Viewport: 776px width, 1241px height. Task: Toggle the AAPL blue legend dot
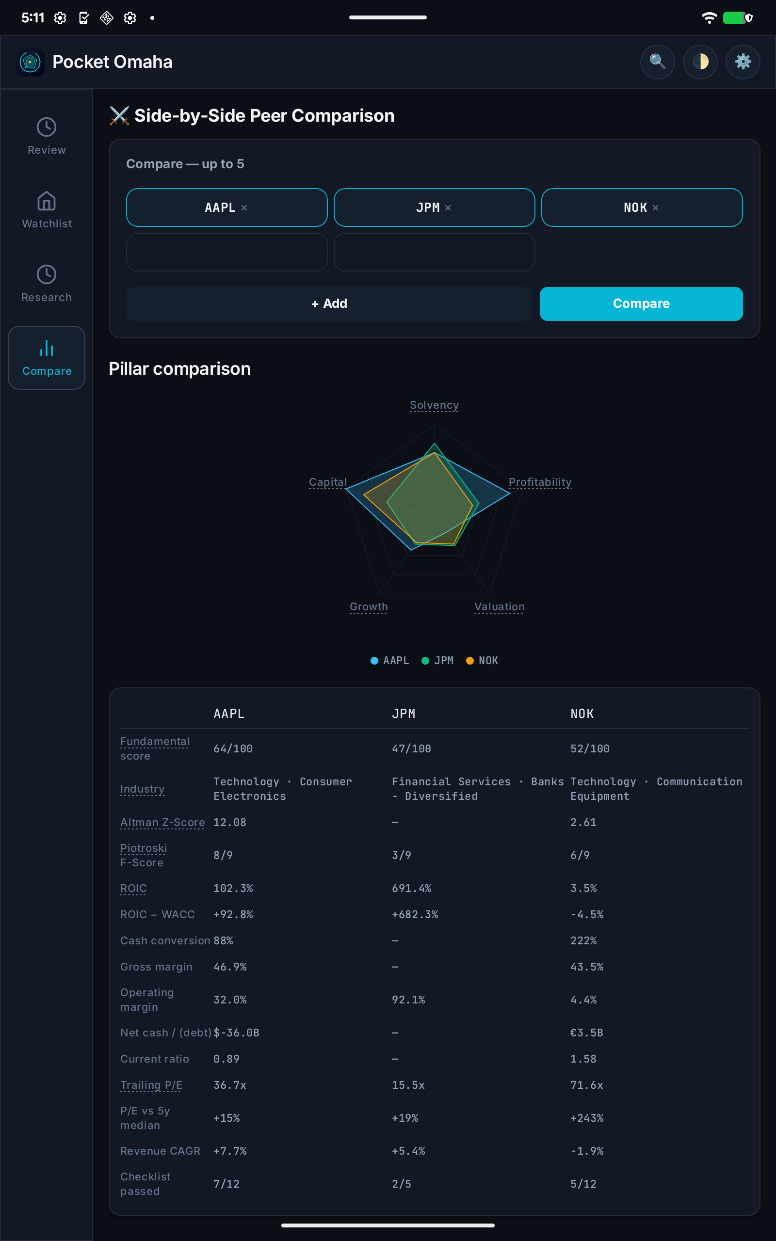point(374,661)
